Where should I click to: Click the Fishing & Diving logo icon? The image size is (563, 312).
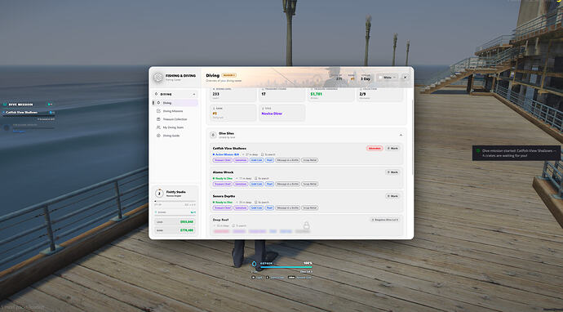pyautogui.click(x=158, y=78)
